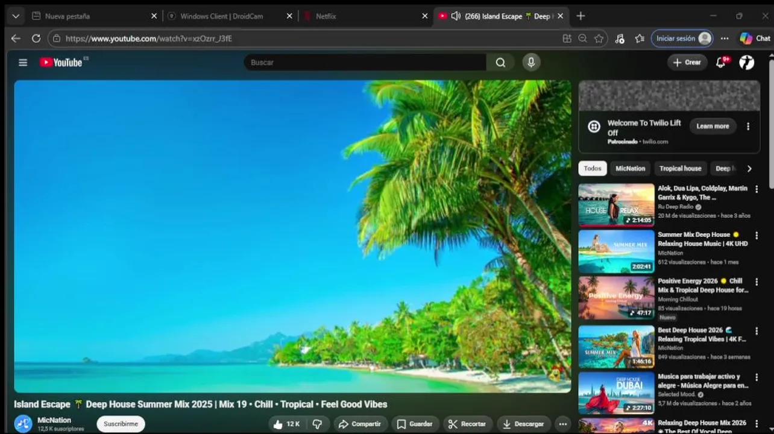The height and width of the screenshot is (434, 774).
Task: Go back to the previous page
Action: 16,39
